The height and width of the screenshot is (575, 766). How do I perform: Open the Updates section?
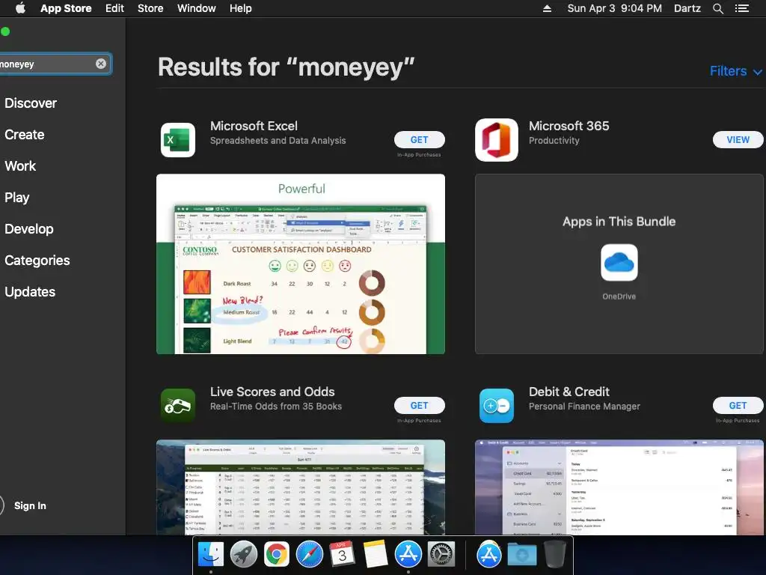(x=30, y=292)
